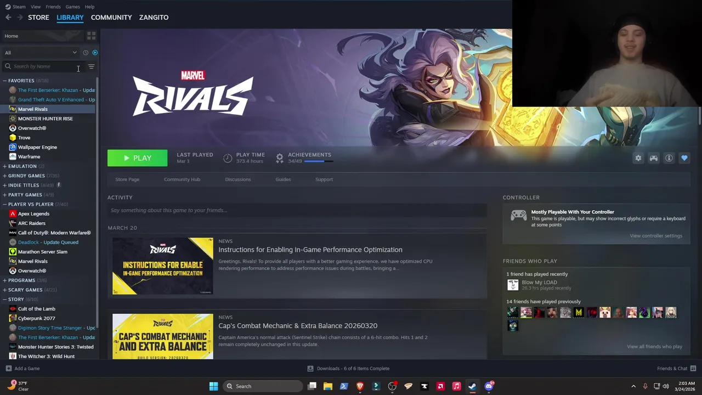Open the Discussions link
This screenshot has height=395, width=702.
pos(237,179)
